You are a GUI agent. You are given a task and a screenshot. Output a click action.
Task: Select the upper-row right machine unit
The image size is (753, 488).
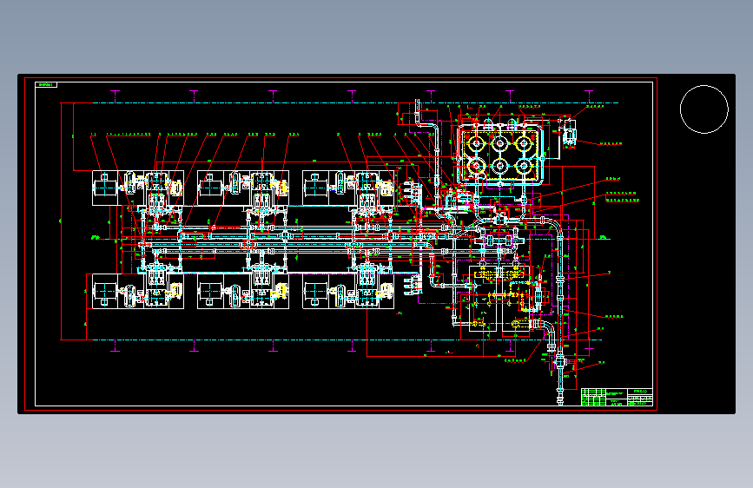[x=348, y=188]
